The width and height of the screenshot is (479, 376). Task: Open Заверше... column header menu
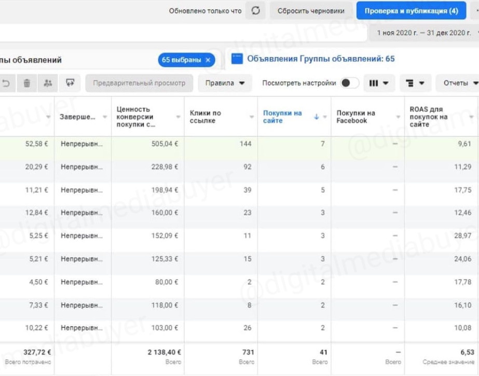(x=105, y=117)
